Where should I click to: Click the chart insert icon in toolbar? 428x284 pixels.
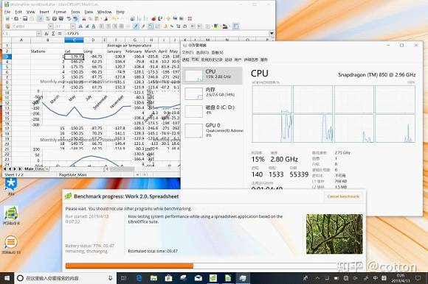(153, 18)
